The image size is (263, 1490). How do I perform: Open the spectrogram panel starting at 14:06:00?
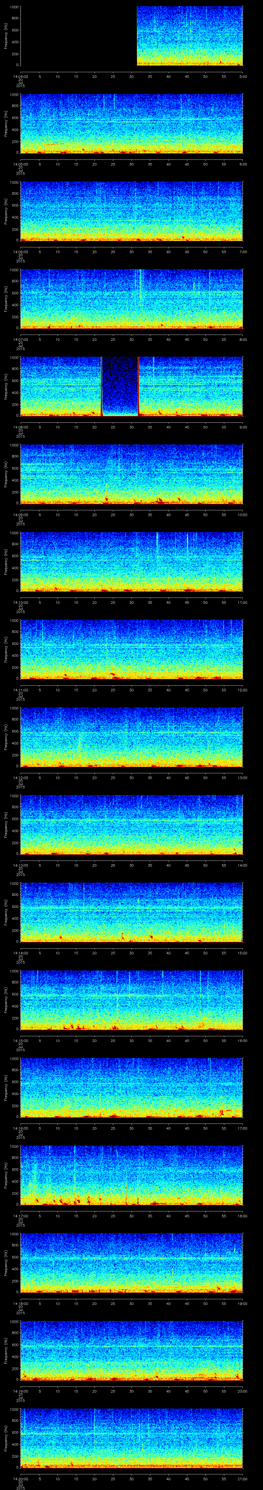(132, 211)
